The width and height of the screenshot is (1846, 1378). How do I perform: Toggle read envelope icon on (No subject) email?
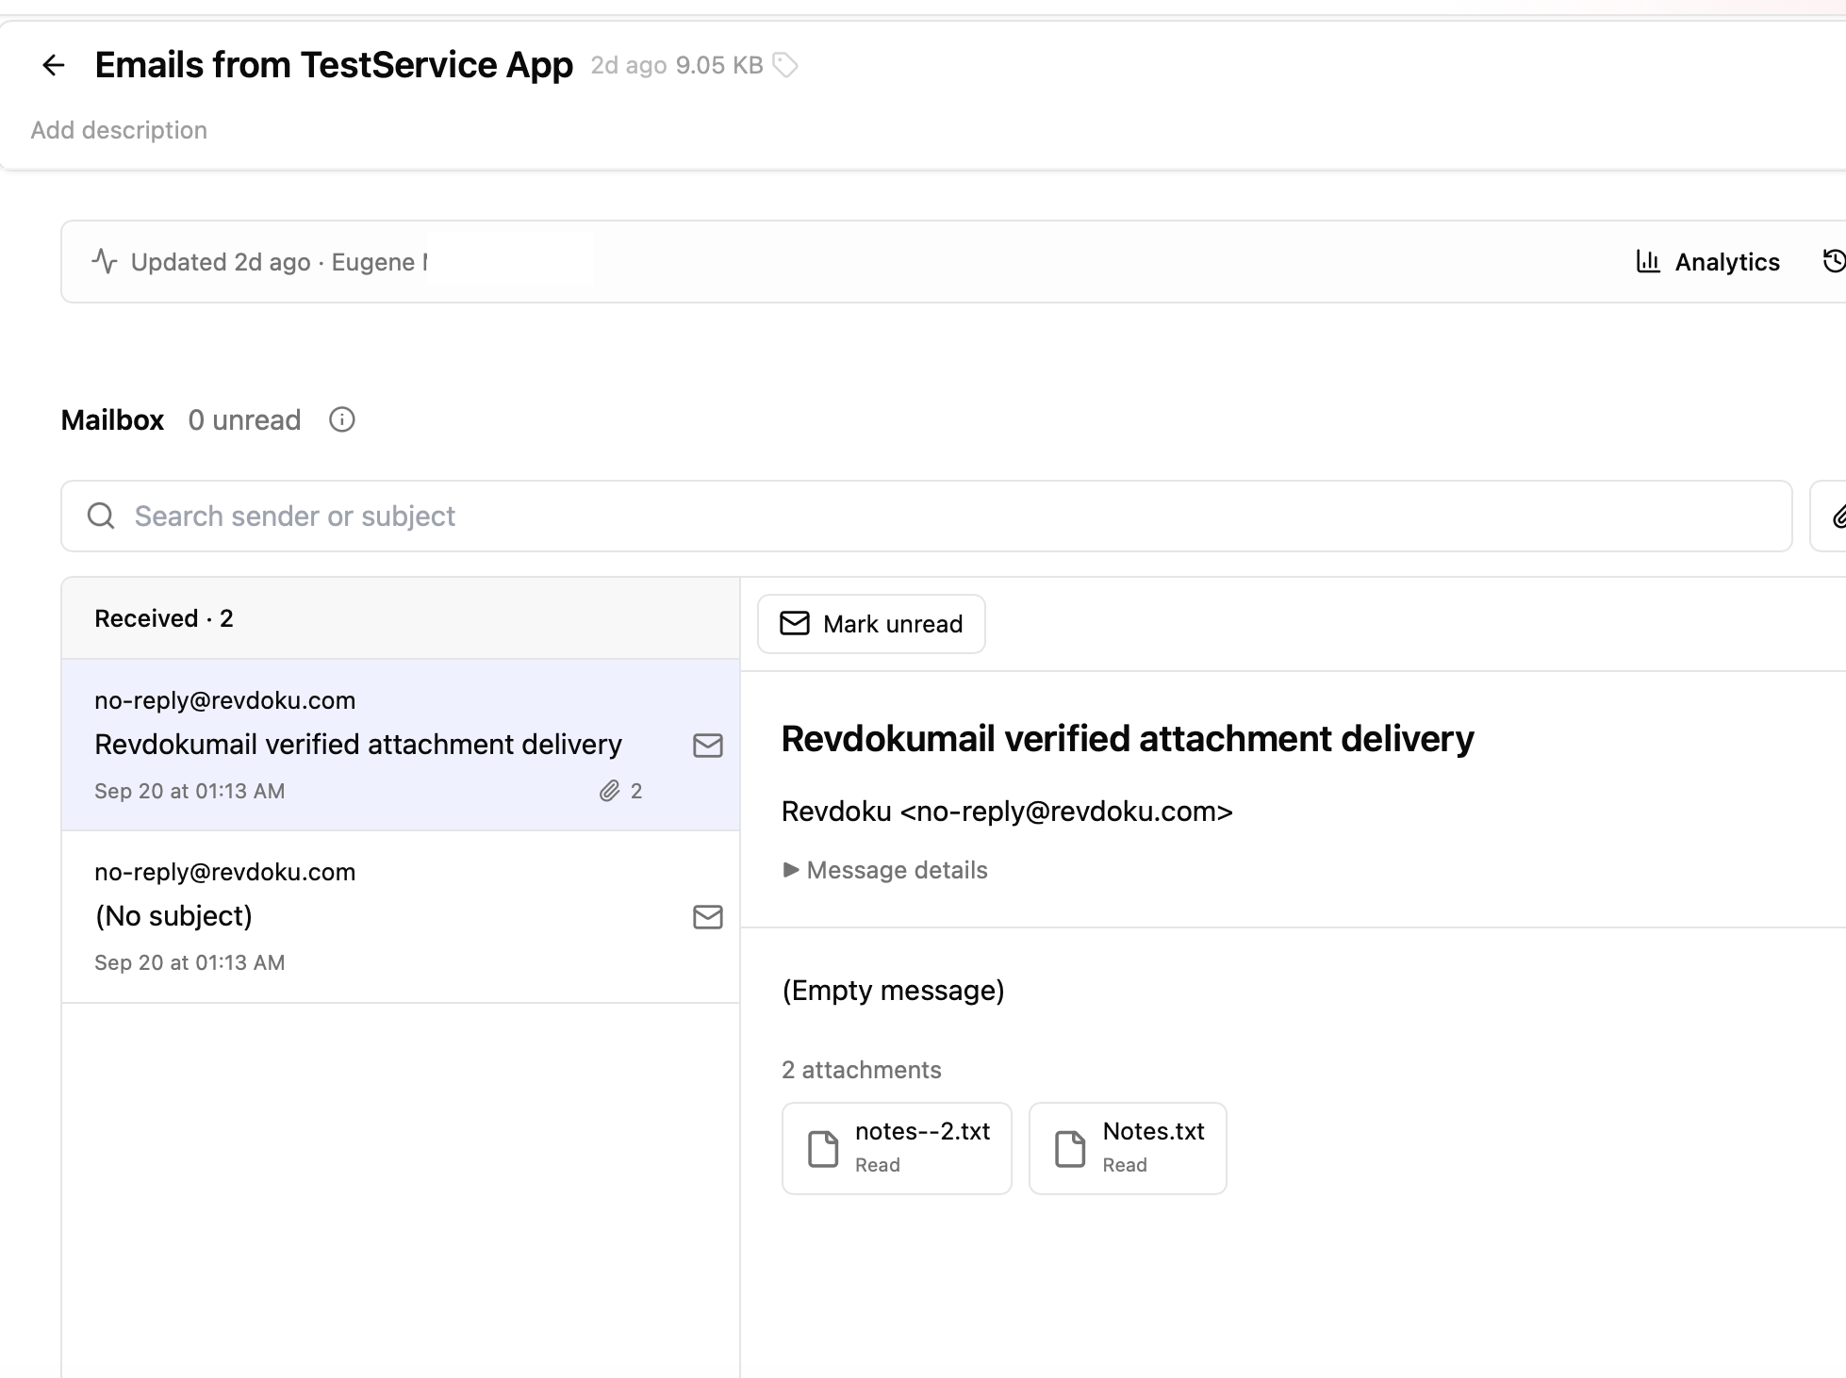point(708,917)
